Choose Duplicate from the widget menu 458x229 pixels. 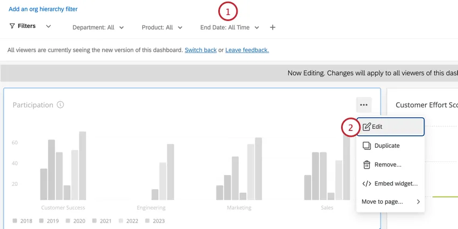coord(387,145)
